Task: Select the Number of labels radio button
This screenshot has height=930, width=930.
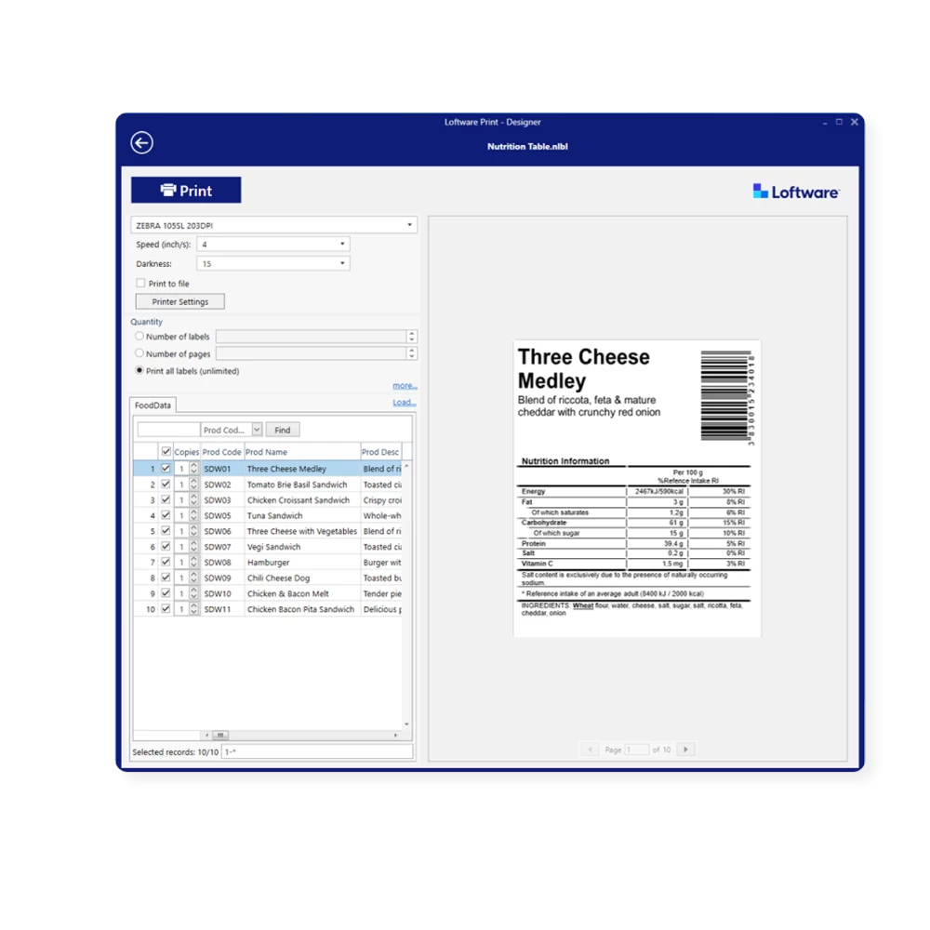Action: point(139,337)
